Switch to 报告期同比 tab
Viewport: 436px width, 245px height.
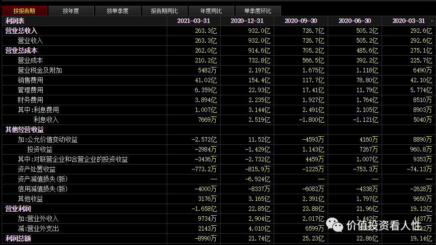[x=165, y=11]
